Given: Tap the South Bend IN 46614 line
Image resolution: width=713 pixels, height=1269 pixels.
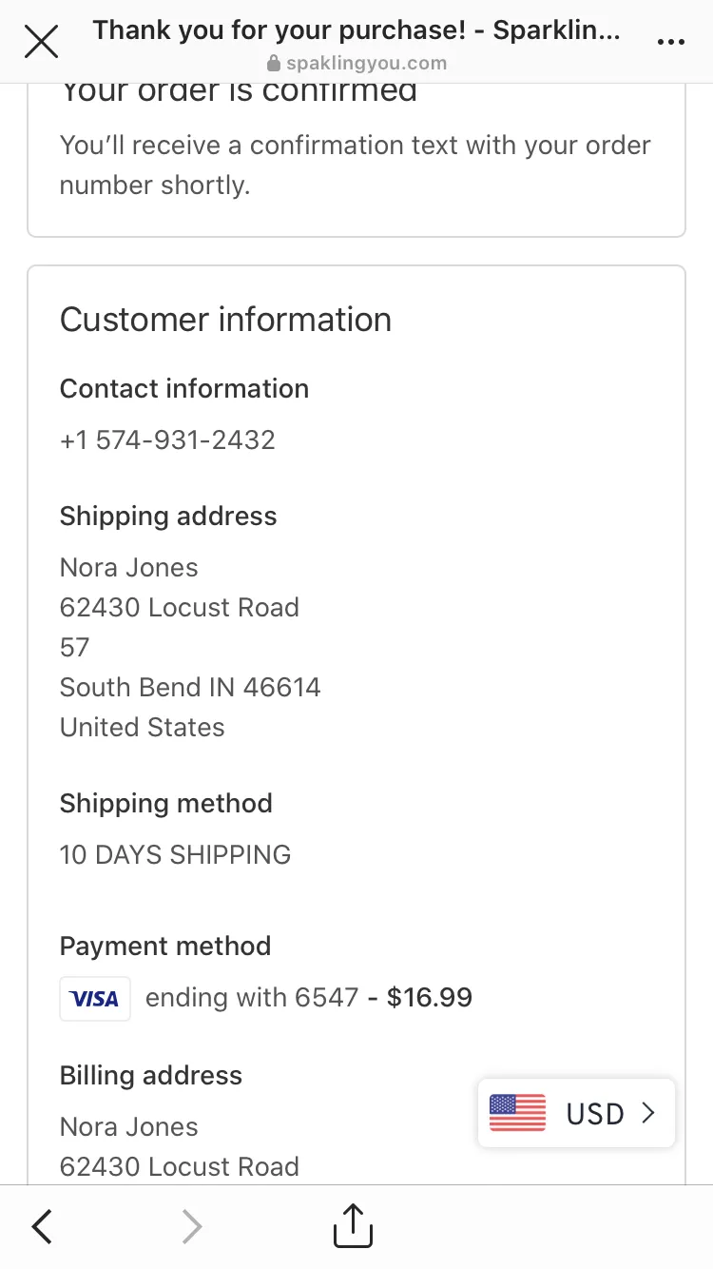Looking at the screenshot, I should pyautogui.click(x=190, y=687).
